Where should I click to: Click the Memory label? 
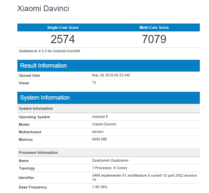click(x=26, y=139)
